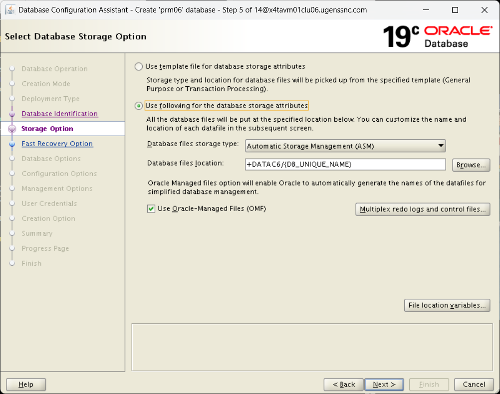Click Fast Recovery Option step bullet icon
500x394 pixels.
coord(12,144)
